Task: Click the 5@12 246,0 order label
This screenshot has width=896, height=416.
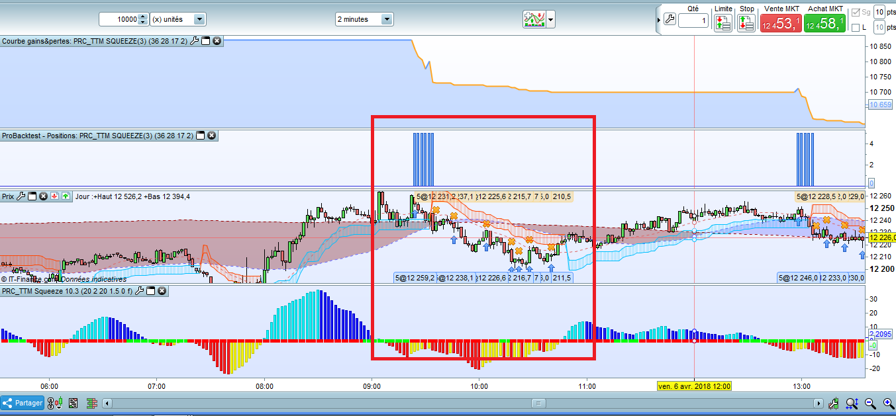Action: (800, 278)
